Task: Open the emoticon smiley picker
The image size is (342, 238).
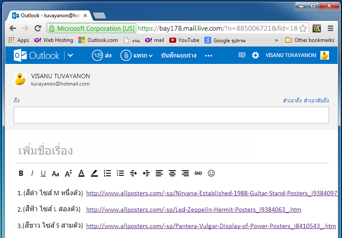Action: click(x=211, y=173)
